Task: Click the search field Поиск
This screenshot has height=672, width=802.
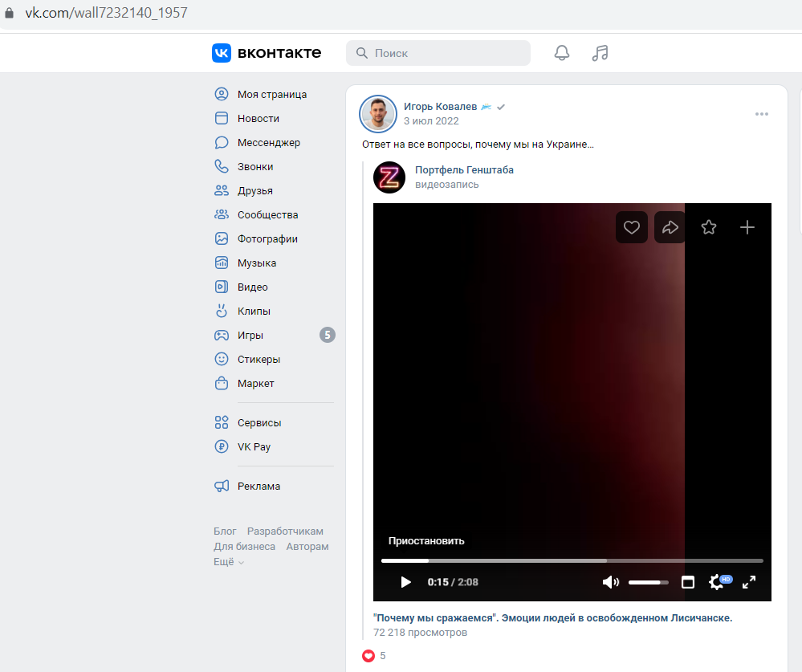Action: 438,53
